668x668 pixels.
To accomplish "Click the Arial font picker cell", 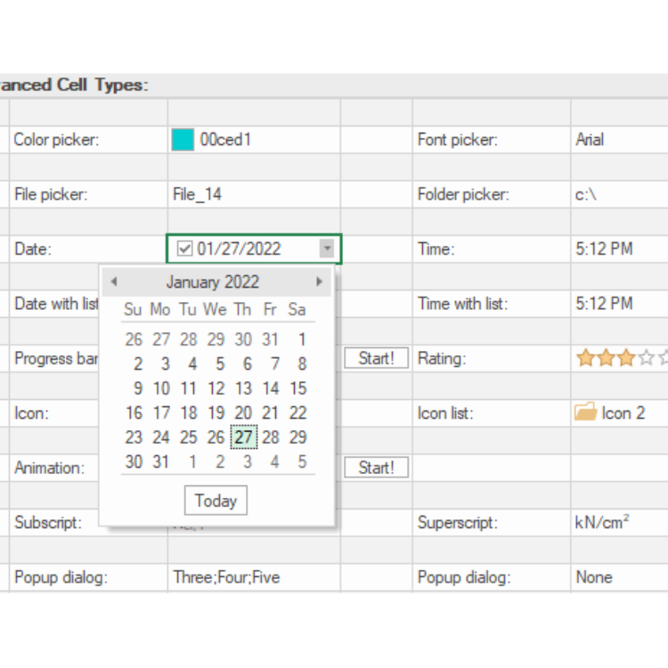I will coord(619,140).
